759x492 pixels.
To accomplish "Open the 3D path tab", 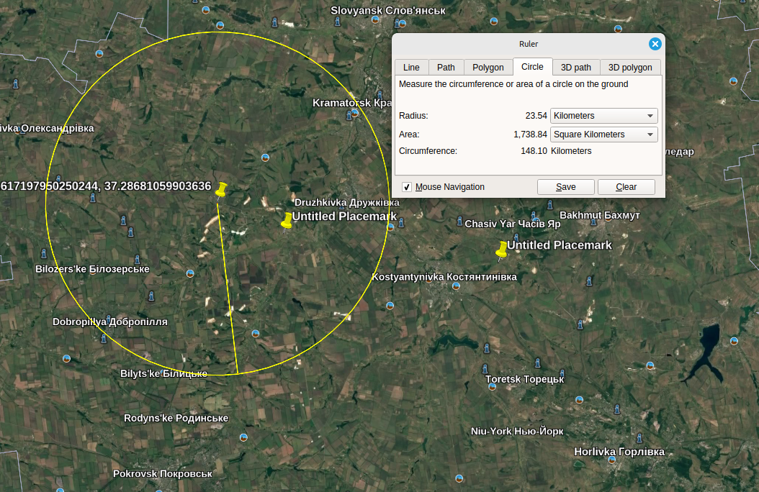I will click(575, 67).
